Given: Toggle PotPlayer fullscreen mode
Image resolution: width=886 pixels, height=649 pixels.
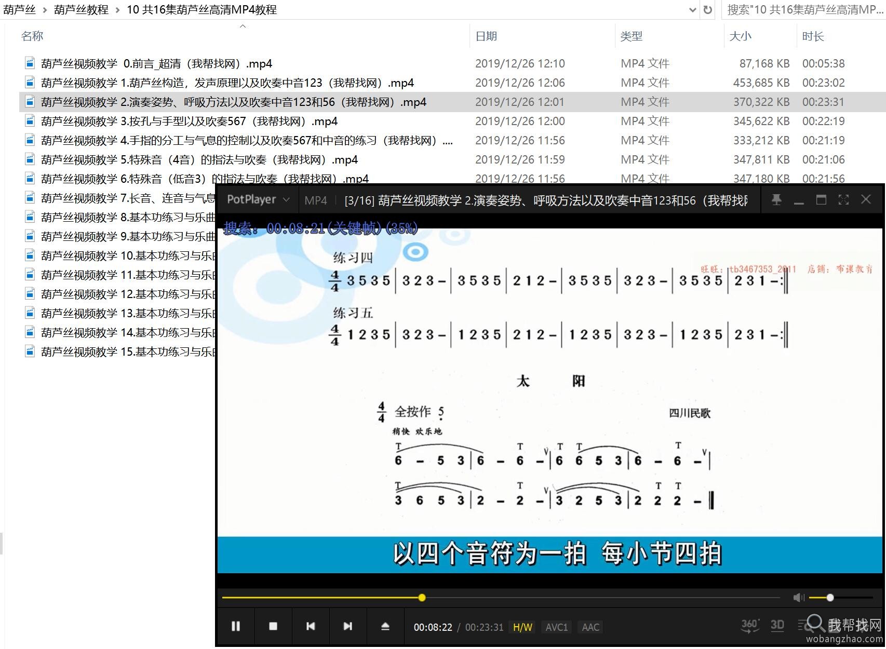Looking at the screenshot, I should pyautogui.click(x=843, y=200).
